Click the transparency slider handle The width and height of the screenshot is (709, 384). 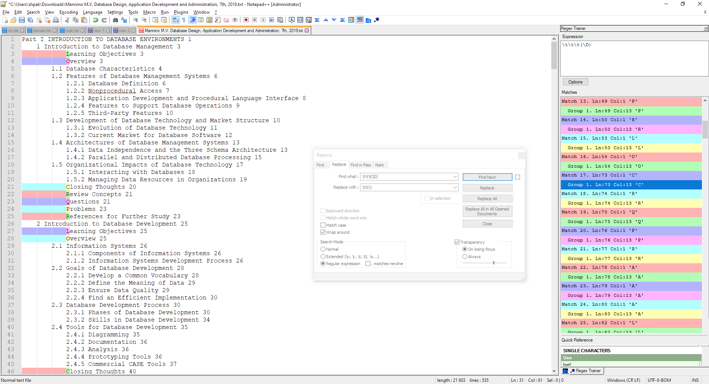point(493,263)
